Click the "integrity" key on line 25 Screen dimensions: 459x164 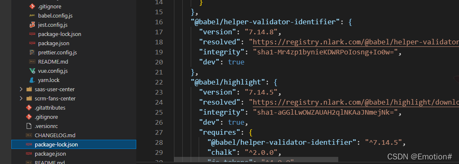click(x=224, y=112)
